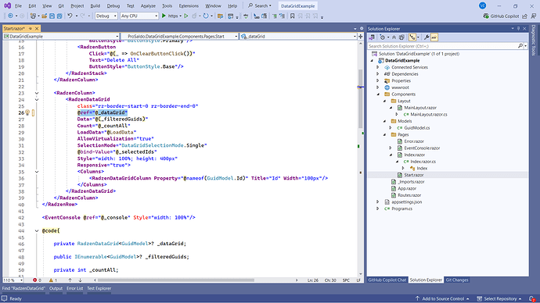
Task: Collapse the @code block at line 44
Action: tap(37, 231)
